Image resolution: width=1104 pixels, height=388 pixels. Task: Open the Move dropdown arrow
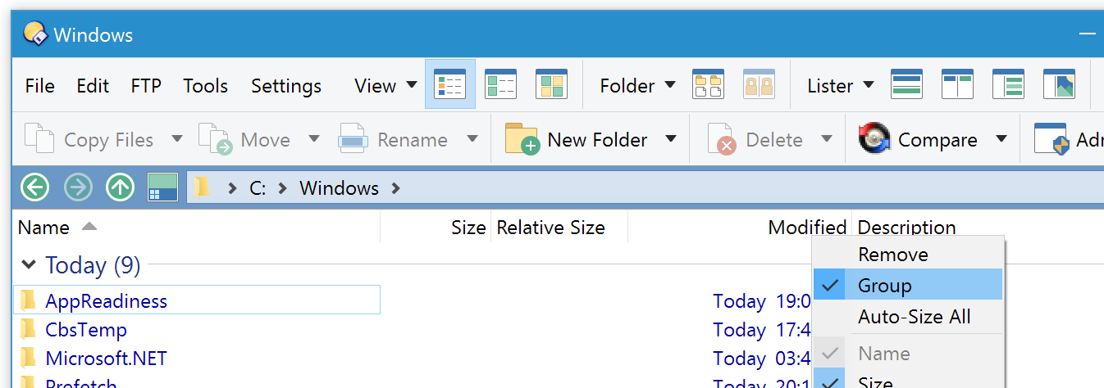(x=313, y=139)
